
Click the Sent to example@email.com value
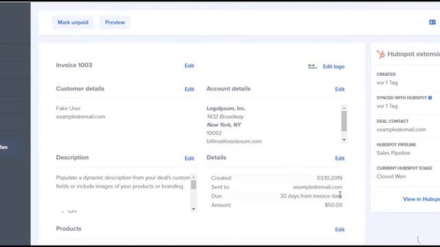318,187
